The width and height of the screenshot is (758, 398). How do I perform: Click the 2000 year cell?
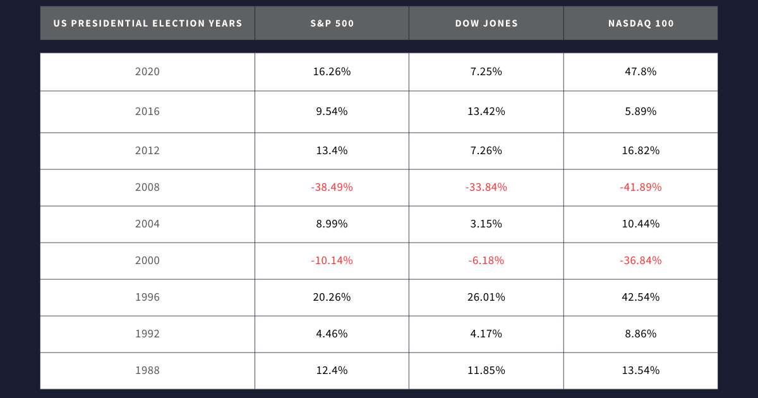(x=148, y=261)
